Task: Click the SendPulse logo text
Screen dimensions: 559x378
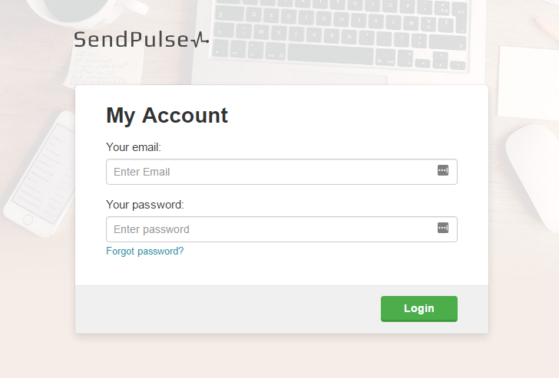Action: 131,40
